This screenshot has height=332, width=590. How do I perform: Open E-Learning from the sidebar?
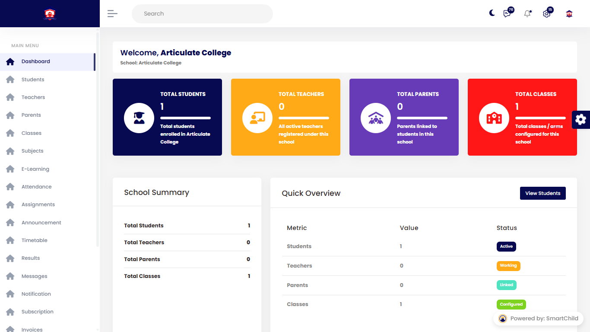pyautogui.click(x=48, y=169)
